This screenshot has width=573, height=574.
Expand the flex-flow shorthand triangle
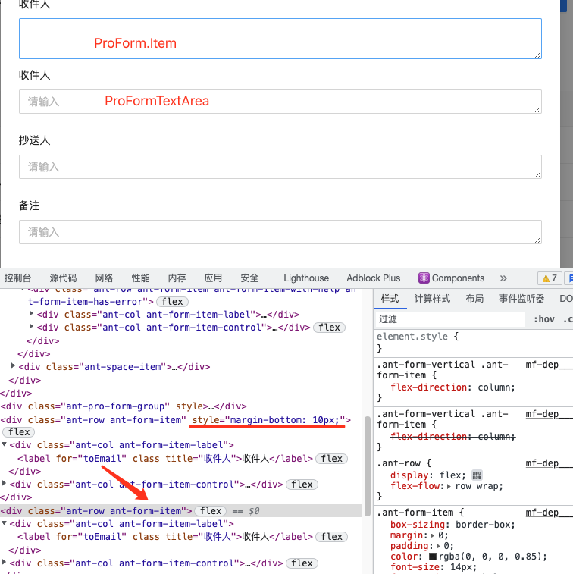[449, 487]
